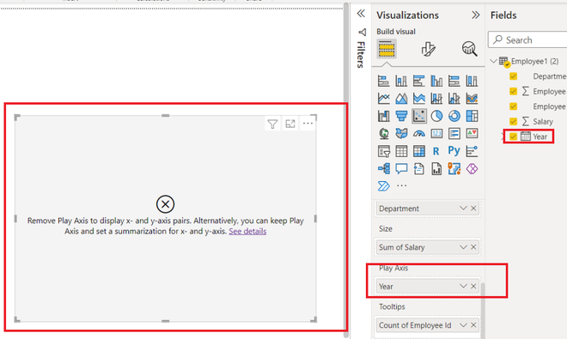Select the Donut chart visualization icon
Viewport: 567px width, 339px height.
click(454, 116)
